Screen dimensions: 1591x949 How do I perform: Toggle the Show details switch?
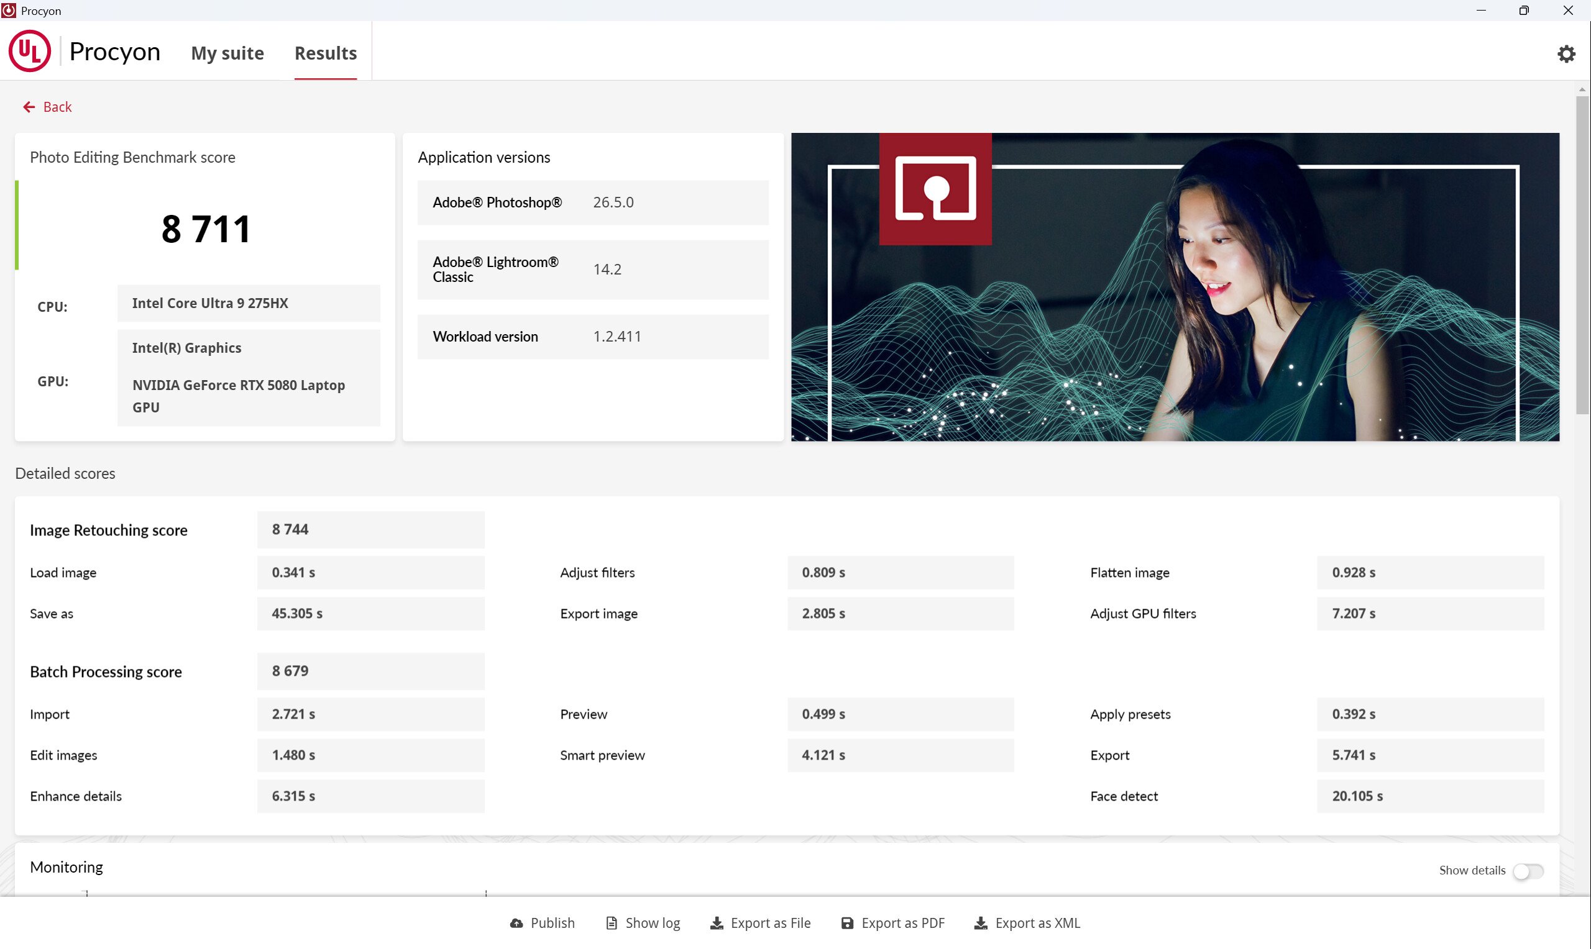pos(1528,871)
